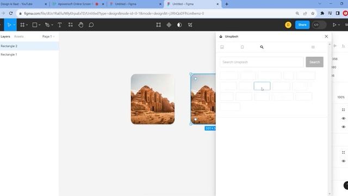Select the Pen tool
This screenshot has height=196, width=348.
pos(47,25)
